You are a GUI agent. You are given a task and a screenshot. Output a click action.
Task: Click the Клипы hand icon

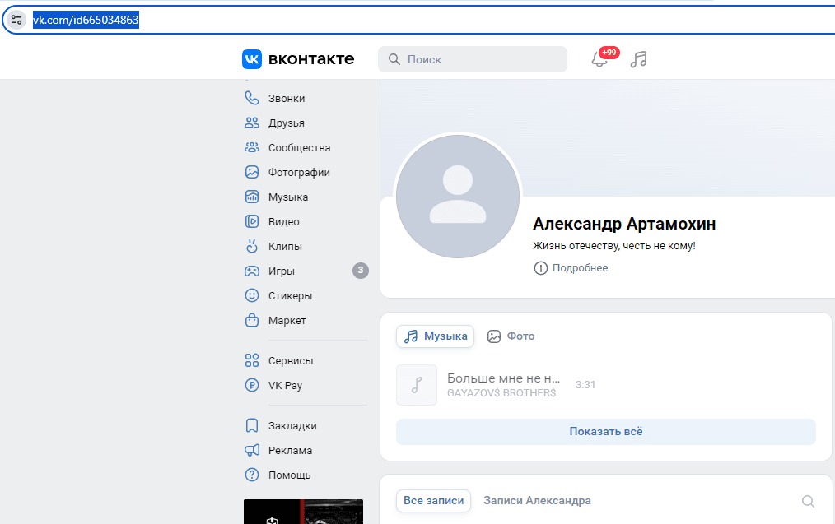tap(252, 246)
